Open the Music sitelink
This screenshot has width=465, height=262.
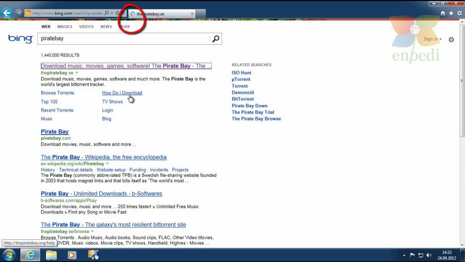point(46,119)
